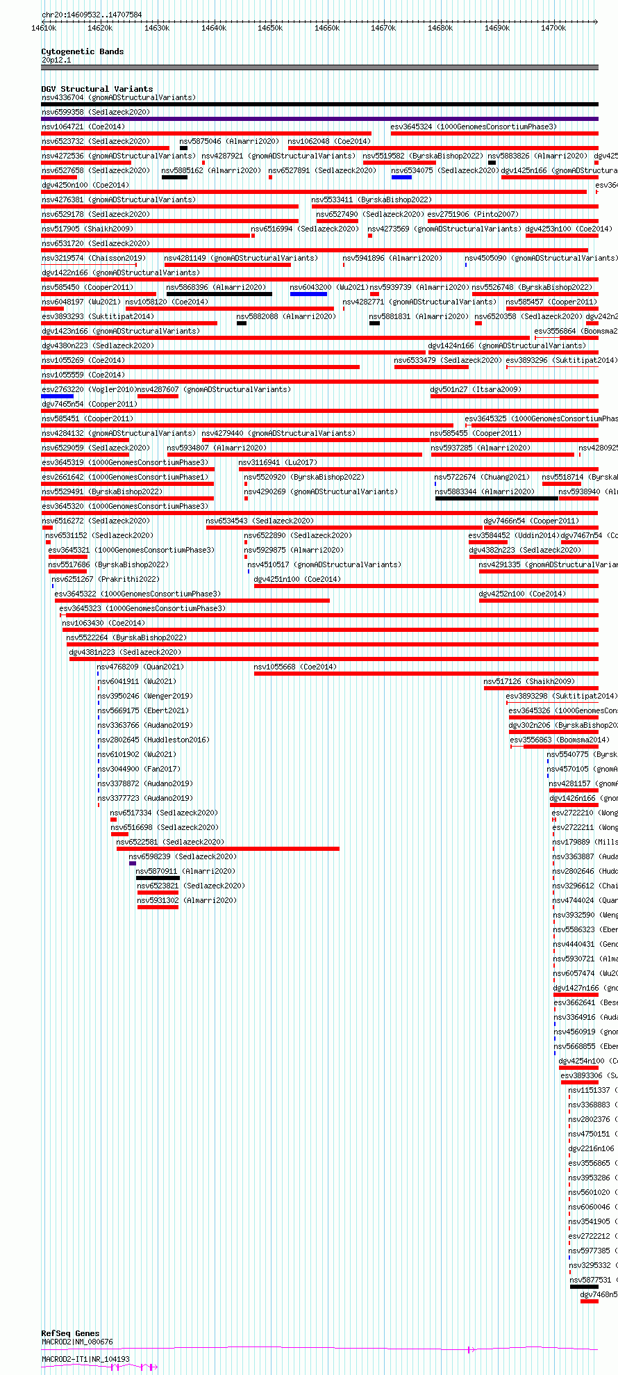Select the nsv4336704 gnomAD variant label
The height and width of the screenshot is (1375, 618).
coord(119,97)
